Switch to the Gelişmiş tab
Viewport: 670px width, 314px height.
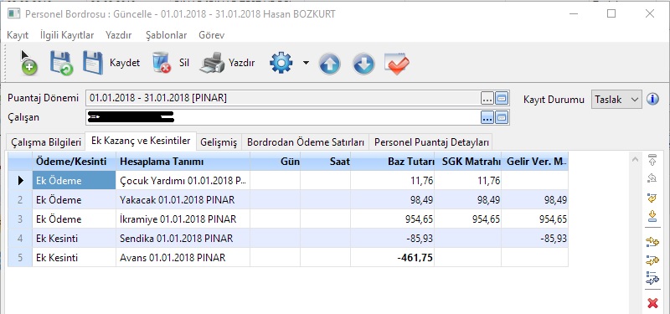click(x=219, y=142)
